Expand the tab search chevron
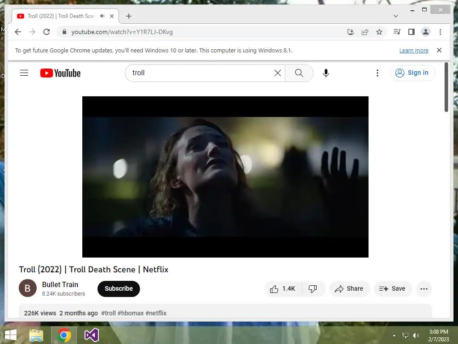Screen dimensions: 458x344 coord(395,16)
